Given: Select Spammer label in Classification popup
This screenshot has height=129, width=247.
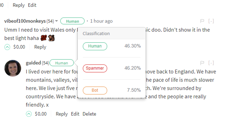Looking at the screenshot, I should [x=95, y=68].
